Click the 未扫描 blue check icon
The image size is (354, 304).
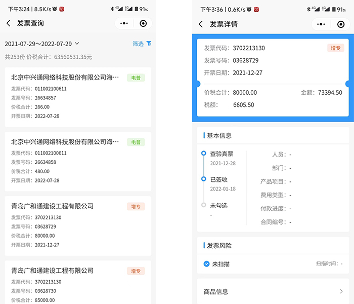click(x=206, y=264)
